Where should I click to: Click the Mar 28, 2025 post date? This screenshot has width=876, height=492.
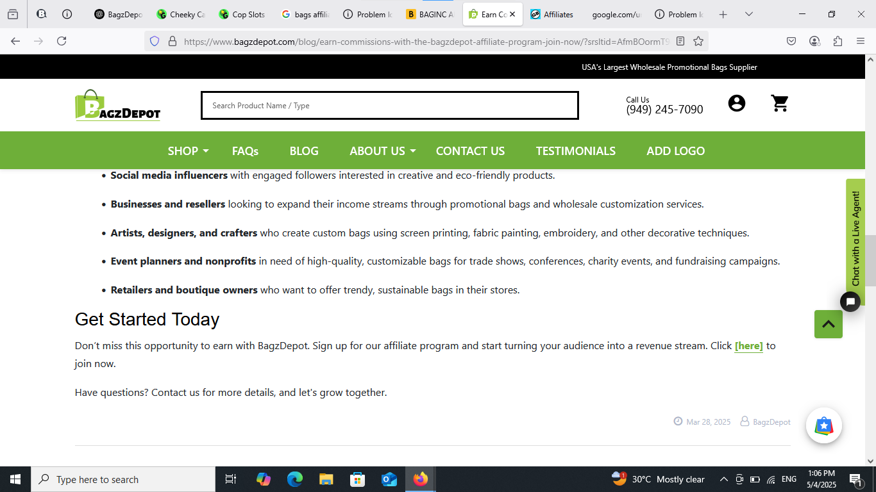[708, 422]
